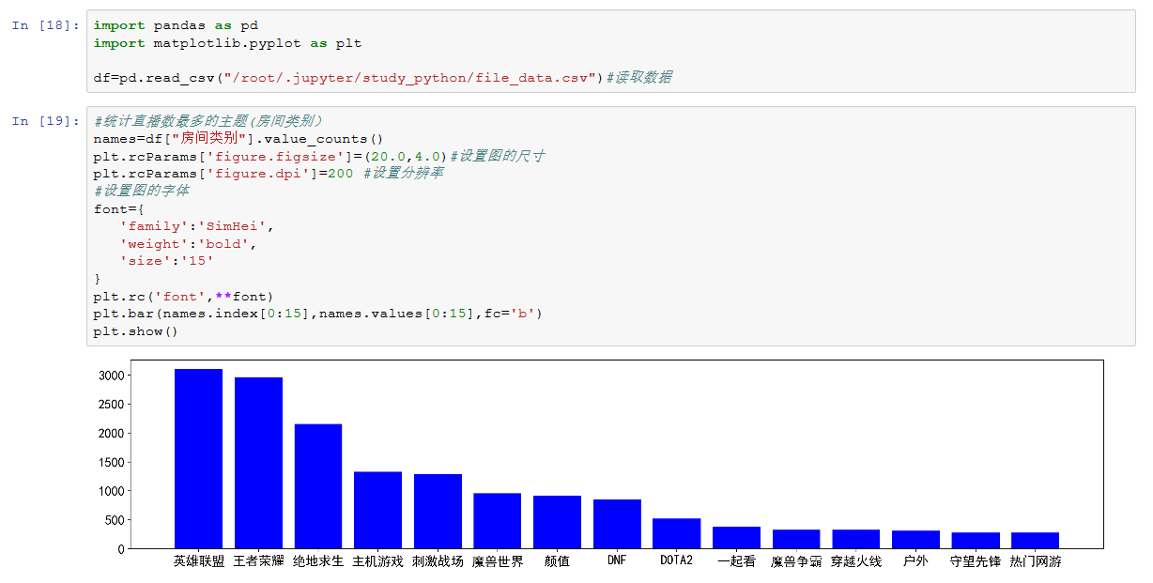
Task: Click the 王者荣耀 x-axis label
Action: coord(258,561)
